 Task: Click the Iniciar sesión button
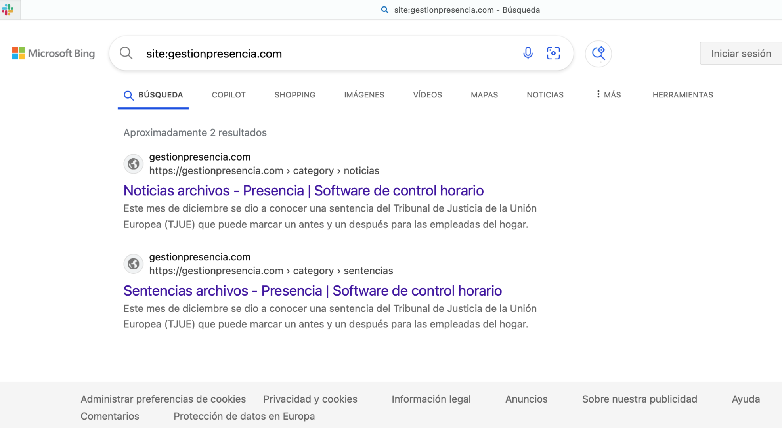741,53
